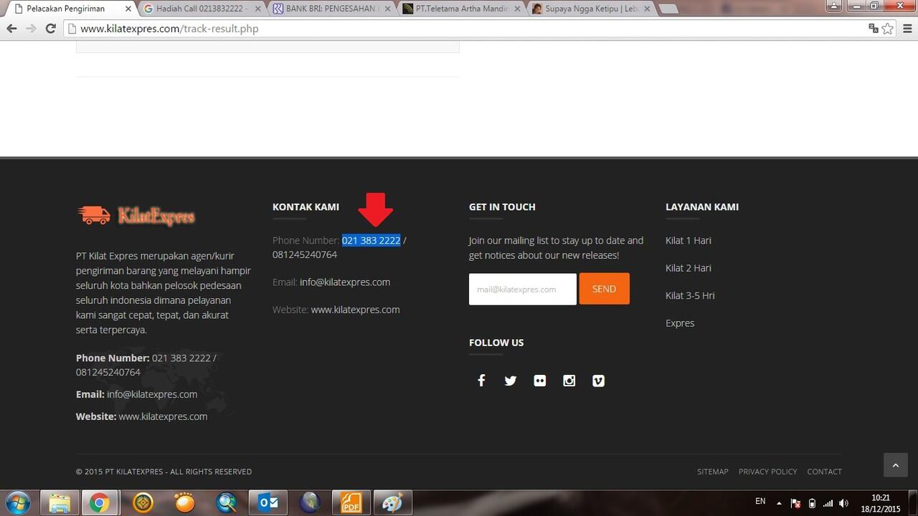
Task: Open the Kilat 1 Hari link
Action: pyautogui.click(x=688, y=240)
